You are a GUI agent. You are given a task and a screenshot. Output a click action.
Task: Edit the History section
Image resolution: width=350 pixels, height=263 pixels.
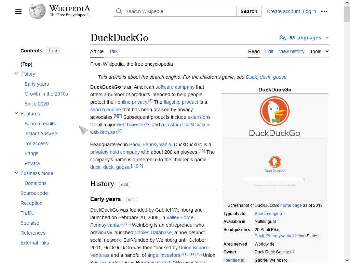click(x=124, y=185)
